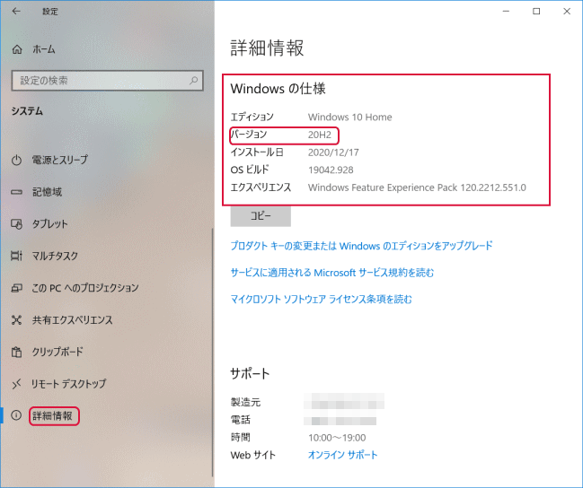Open ソフトウェア ライセンス条項を読む link
The width and height of the screenshot is (583, 488).
(322, 300)
